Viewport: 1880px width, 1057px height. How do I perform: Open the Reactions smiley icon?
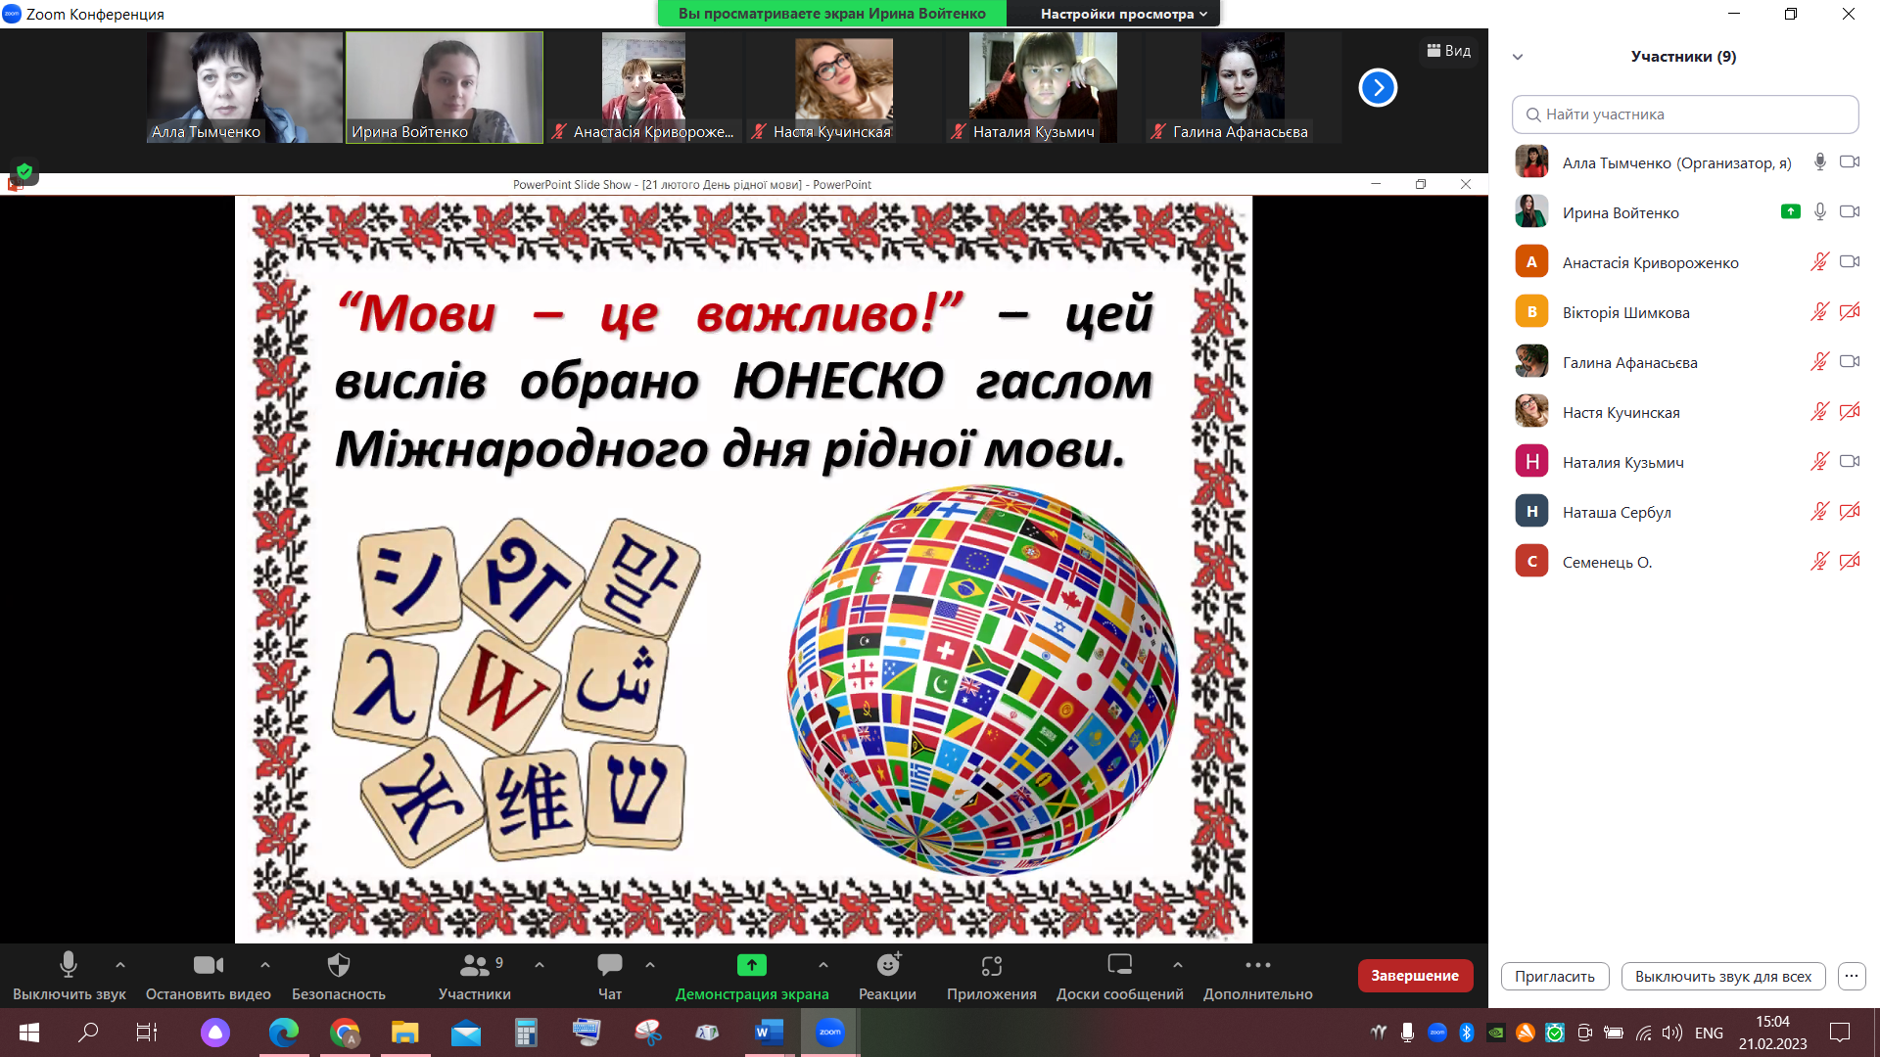point(887,966)
